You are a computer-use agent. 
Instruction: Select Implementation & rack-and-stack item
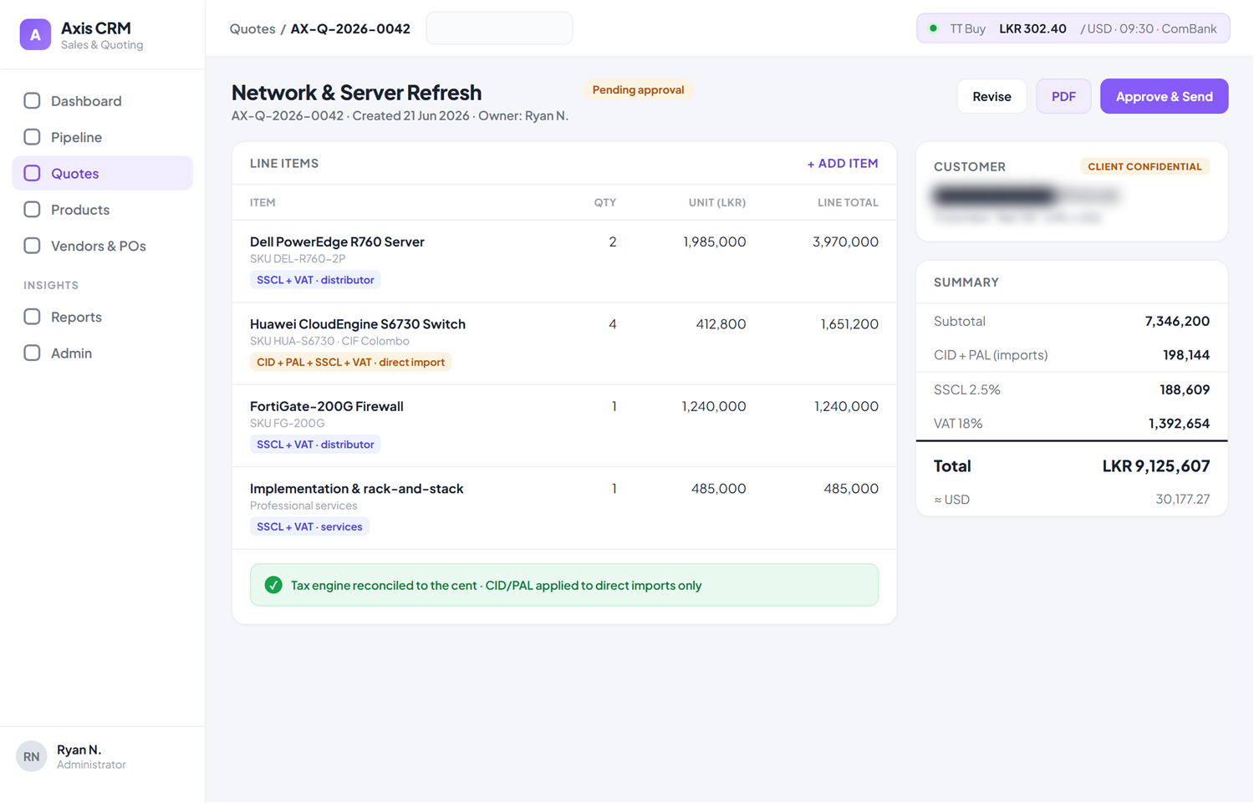(357, 489)
